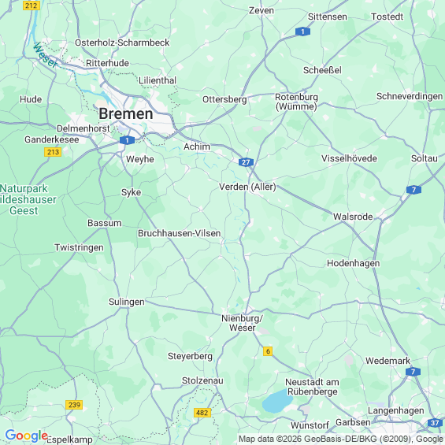Select the Nienburg/Weser town label
The image size is (445, 445).
point(242,323)
